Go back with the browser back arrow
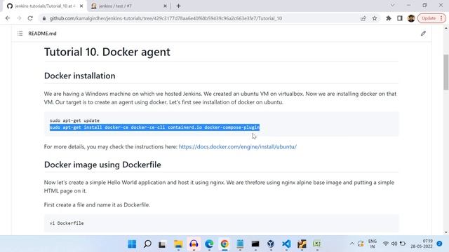The width and height of the screenshot is (449, 252). 8,18
